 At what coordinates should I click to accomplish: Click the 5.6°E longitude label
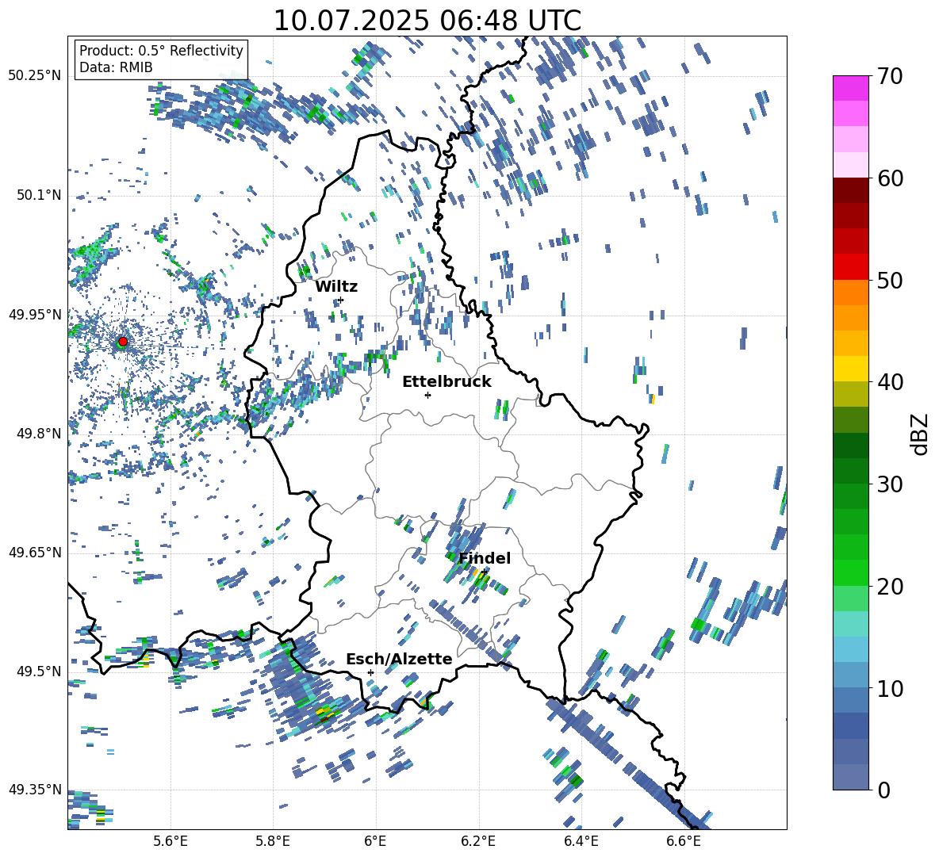pos(171,841)
